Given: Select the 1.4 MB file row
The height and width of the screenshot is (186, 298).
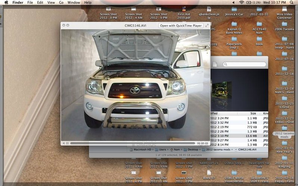Looking at the screenshot, I should click(x=239, y=140).
